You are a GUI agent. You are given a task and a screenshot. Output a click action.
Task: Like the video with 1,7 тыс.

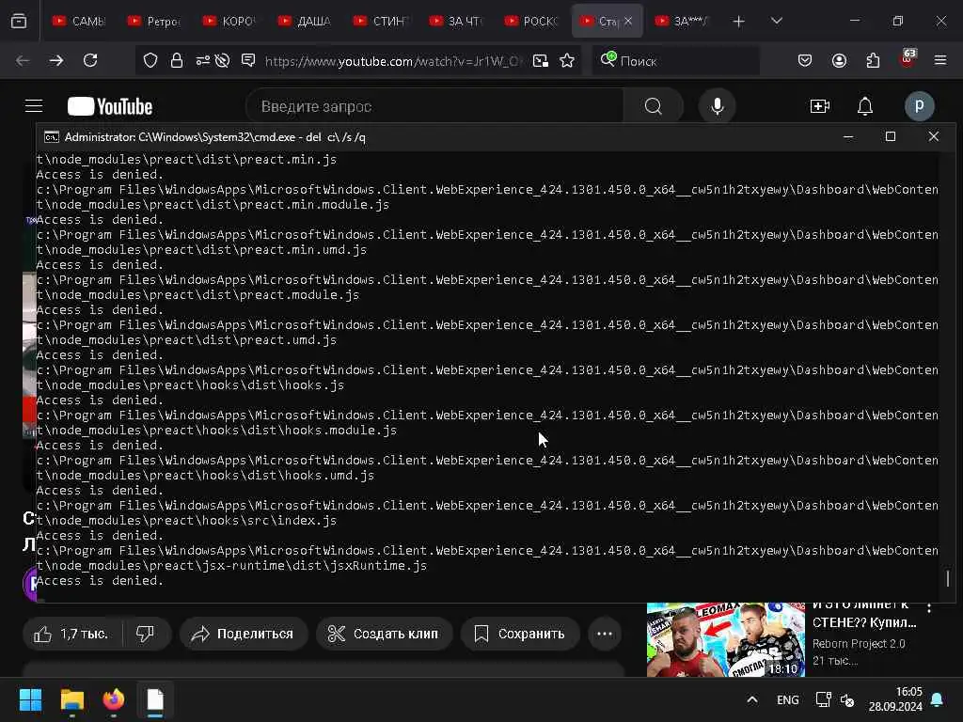(x=71, y=634)
